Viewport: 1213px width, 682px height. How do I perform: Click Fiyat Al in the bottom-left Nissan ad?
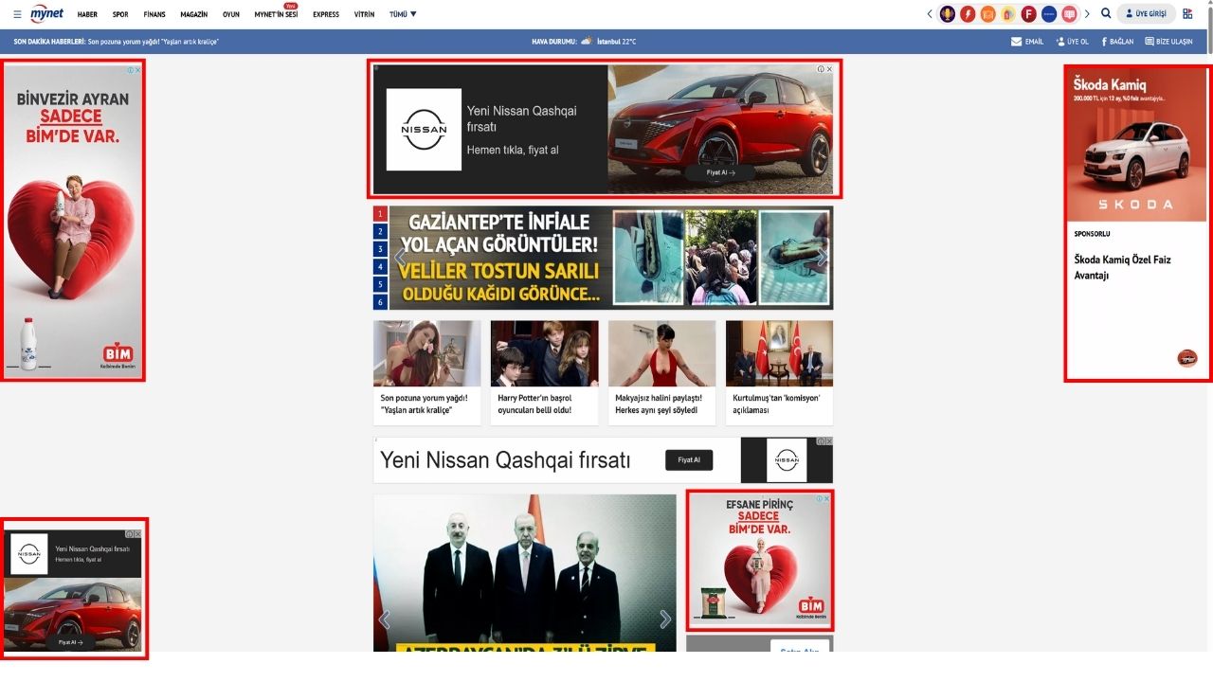71,642
